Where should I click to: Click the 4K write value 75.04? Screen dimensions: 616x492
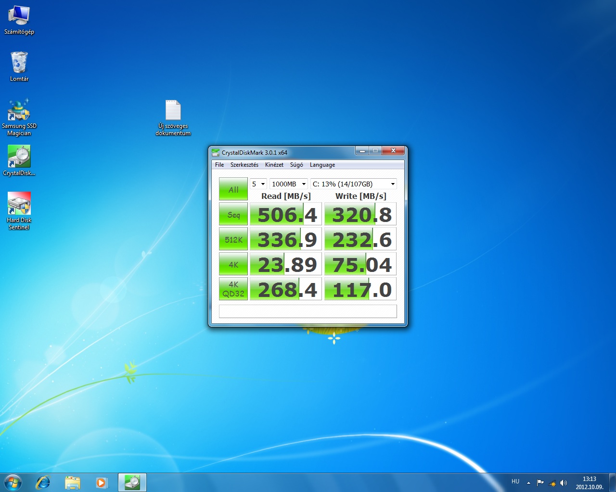point(360,264)
